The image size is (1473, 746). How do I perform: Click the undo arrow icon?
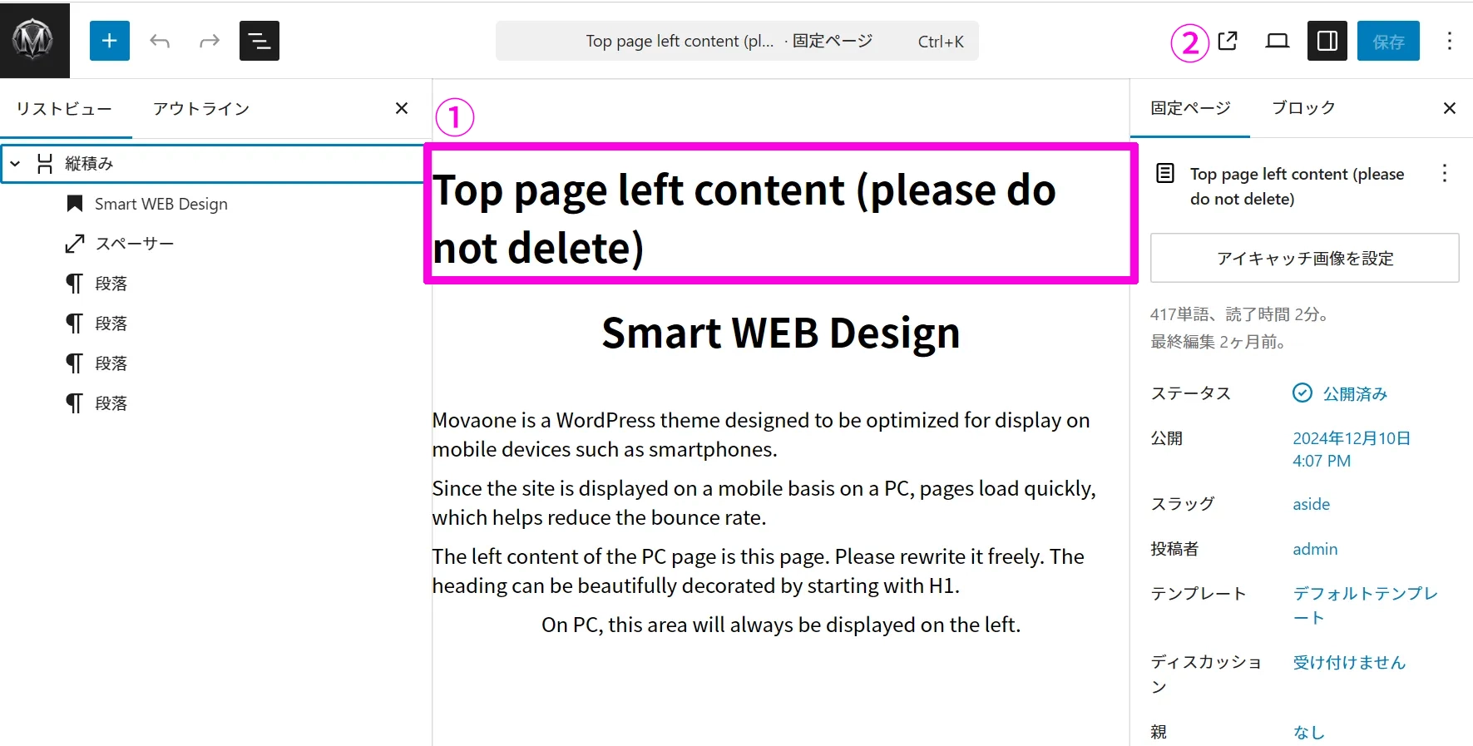click(160, 41)
